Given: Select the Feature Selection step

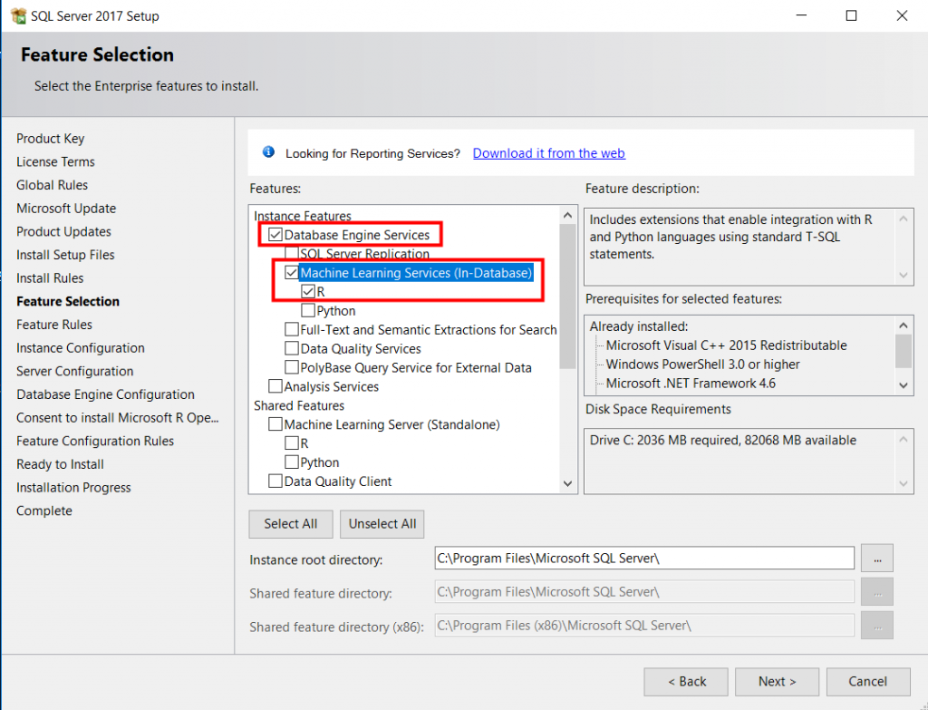Looking at the screenshot, I should [68, 301].
